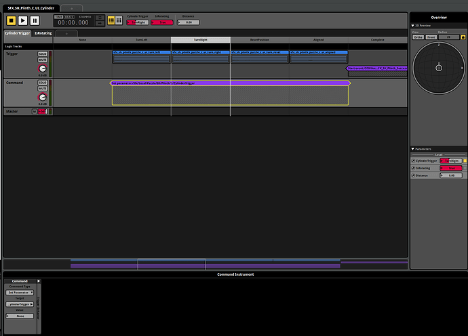Screen dimensions: 468x336
Task: Mute the Master track with M button
Action: coord(35,111)
